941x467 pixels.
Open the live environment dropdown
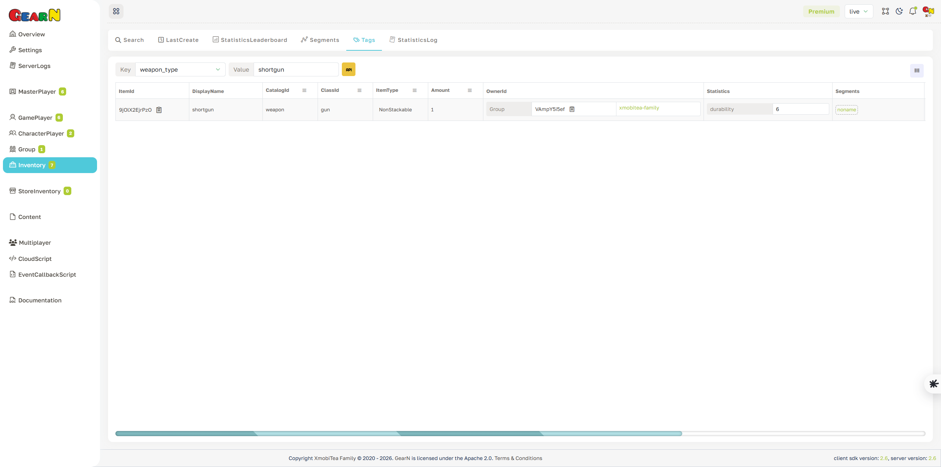click(x=859, y=11)
